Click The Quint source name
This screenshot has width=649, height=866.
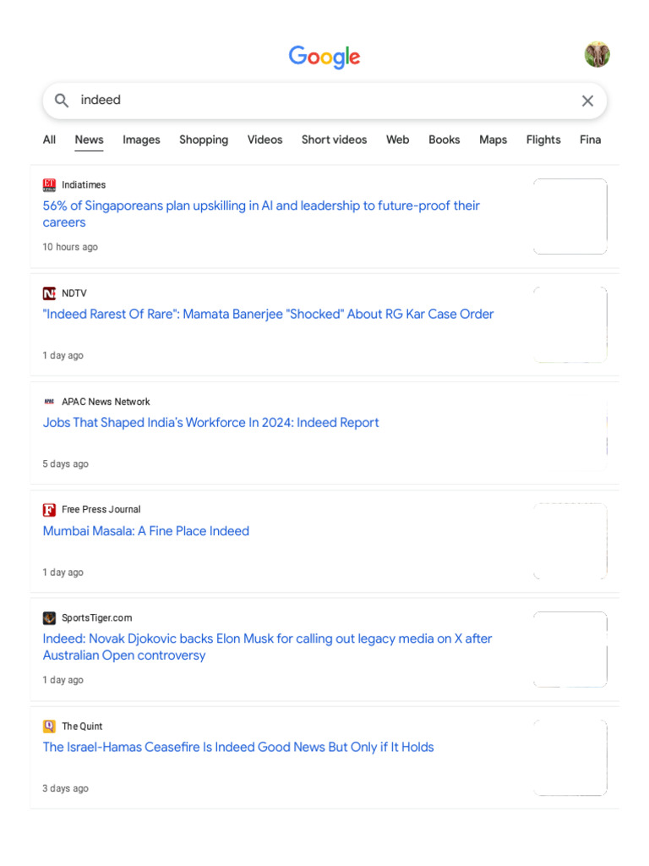[x=82, y=726]
